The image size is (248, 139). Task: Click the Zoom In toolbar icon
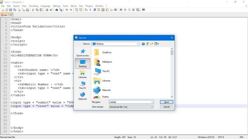pos(67,10)
